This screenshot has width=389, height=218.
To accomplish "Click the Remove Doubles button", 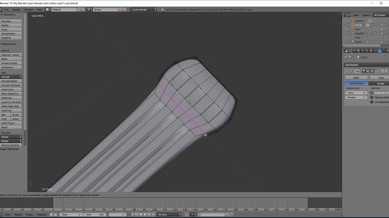I will [11, 145].
